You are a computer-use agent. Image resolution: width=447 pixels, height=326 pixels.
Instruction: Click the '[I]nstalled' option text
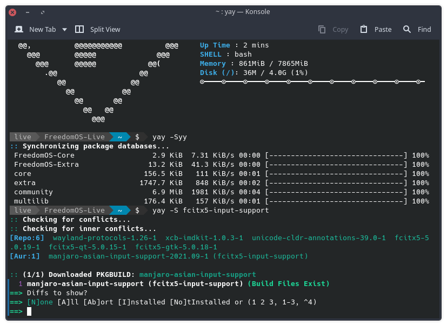tap(142, 302)
